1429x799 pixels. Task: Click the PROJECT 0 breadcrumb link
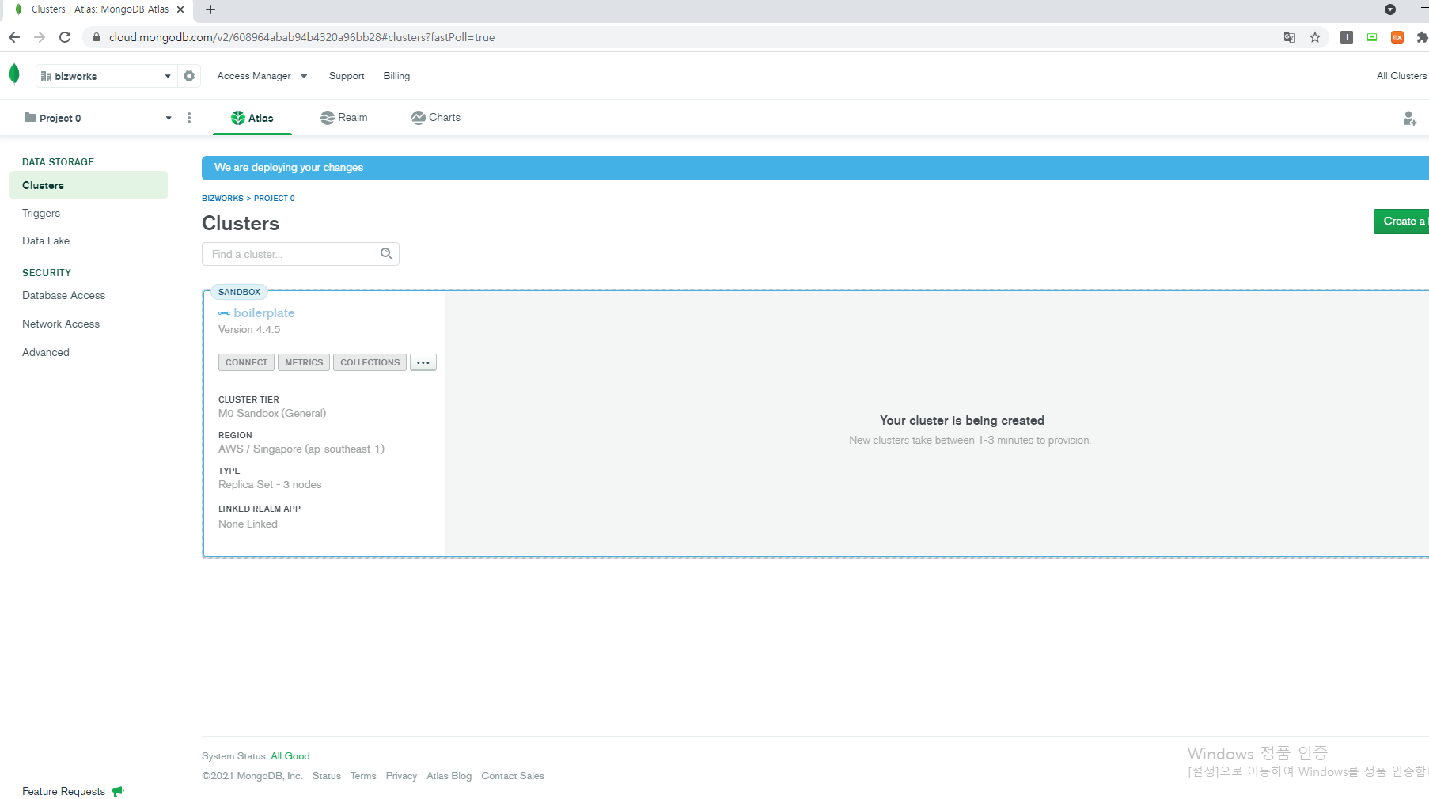274,199
